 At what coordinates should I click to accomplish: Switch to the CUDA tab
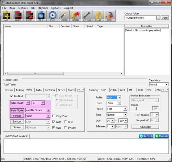point(113,90)
